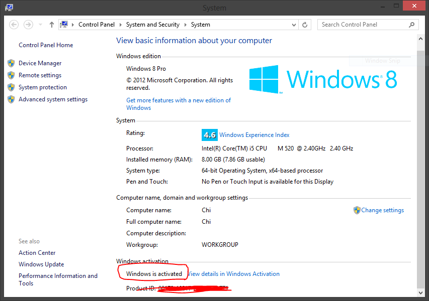The image size is (429, 301).
Task: Click the Remote settings shield icon
Action: click(11, 75)
